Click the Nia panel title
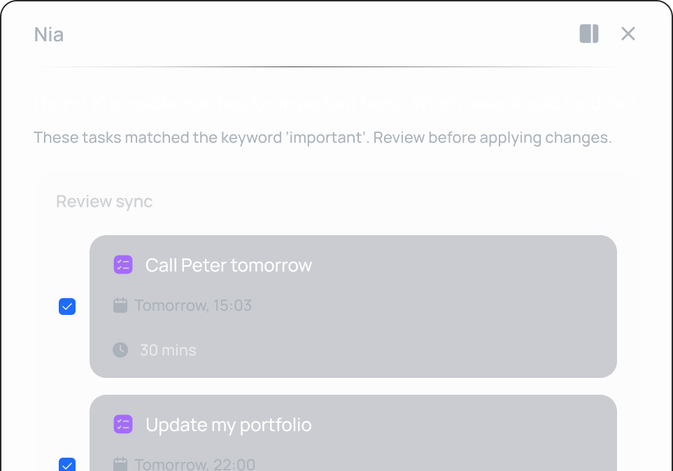This screenshot has width=673, height=471. (x=49, y=34)
